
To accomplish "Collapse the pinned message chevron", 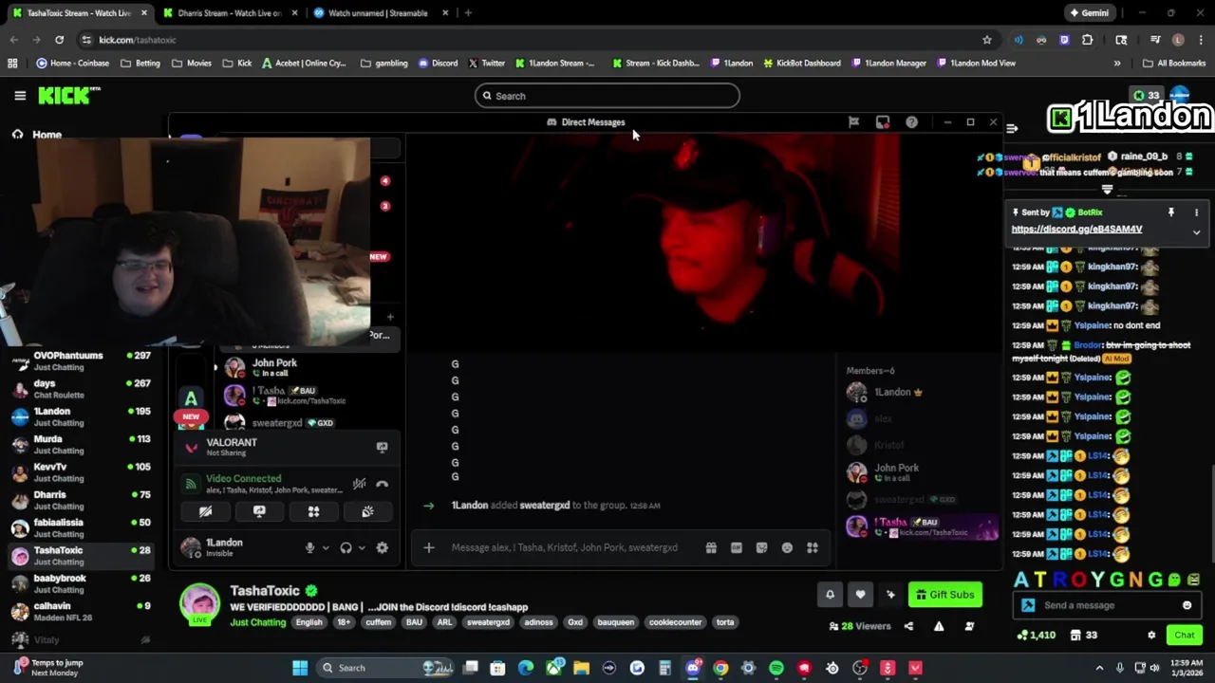I will [1196, 232].
